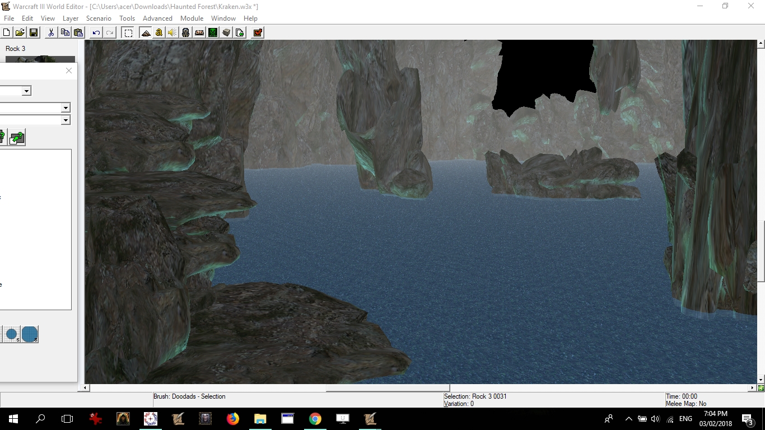Open the Campaign Editor icon
The height and width of the screenshot is (430, 765).
tap(199, 32)
